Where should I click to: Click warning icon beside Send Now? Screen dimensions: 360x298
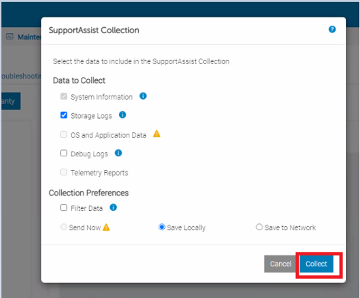(x=106, y=227)
